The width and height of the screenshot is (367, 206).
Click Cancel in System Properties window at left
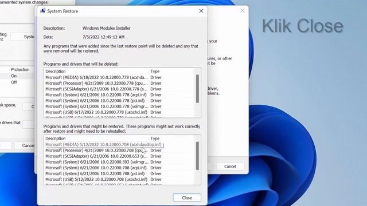tap(25, 145)
